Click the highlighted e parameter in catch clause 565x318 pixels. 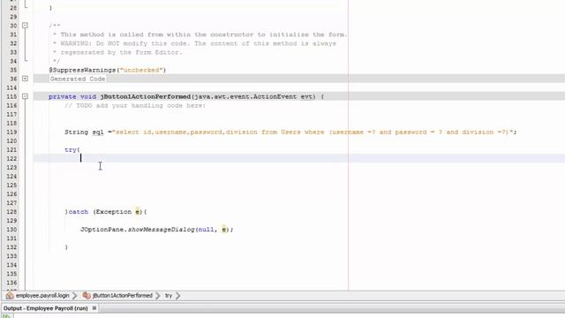click(x=138, y=212)
